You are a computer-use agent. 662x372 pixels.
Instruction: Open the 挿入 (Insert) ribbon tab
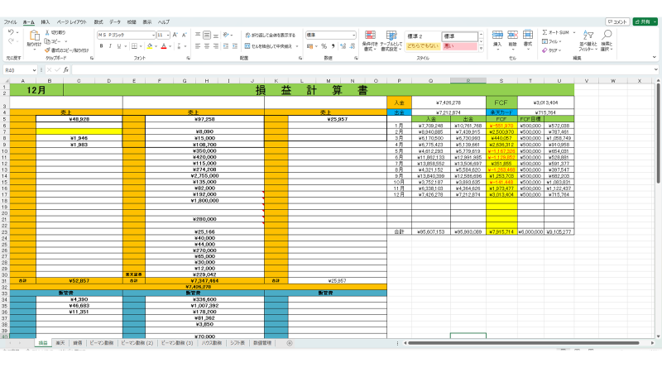point(46,21)
